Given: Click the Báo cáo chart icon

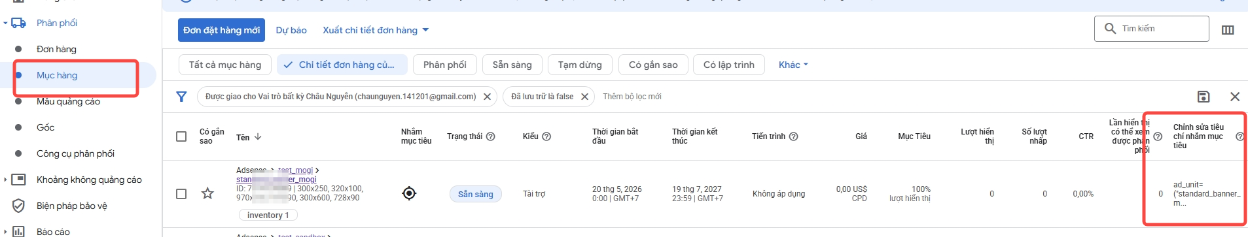Looking at the screenshot, I should (19, 231).
